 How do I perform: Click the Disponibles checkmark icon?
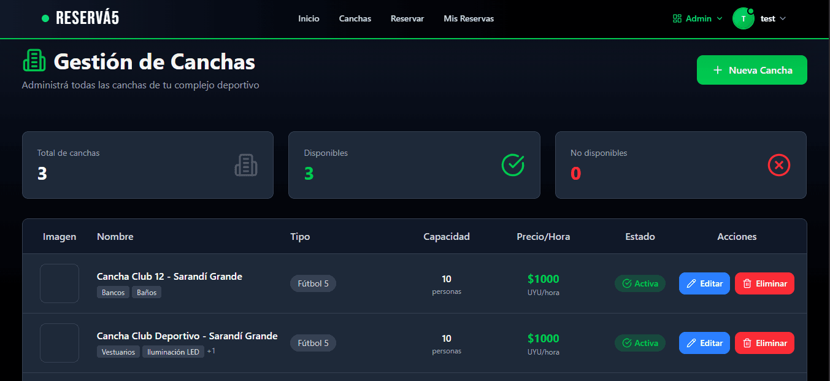tap(513, 165)
